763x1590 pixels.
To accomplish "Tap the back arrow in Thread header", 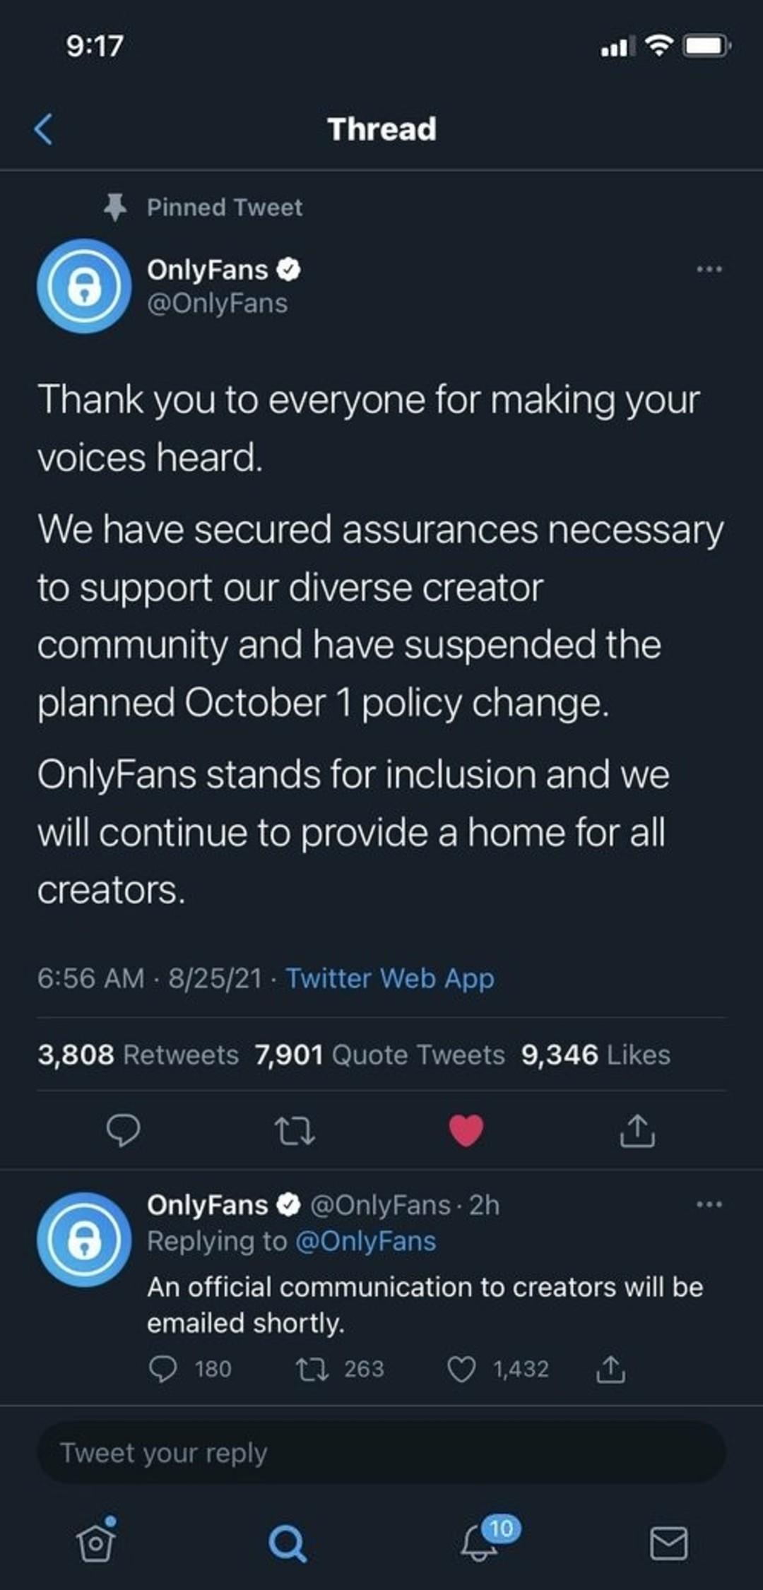I will tap(44, 129).
